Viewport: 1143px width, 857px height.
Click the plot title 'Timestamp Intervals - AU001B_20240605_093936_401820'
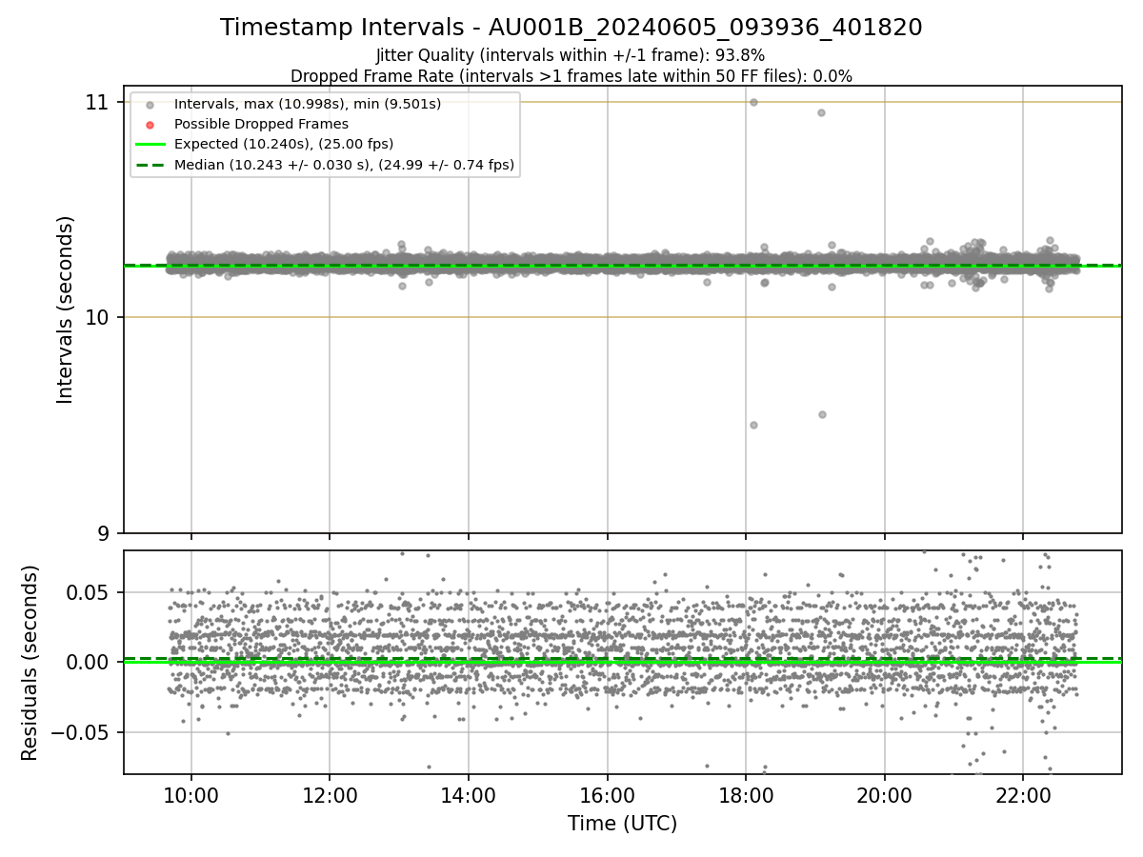[571, 28]
